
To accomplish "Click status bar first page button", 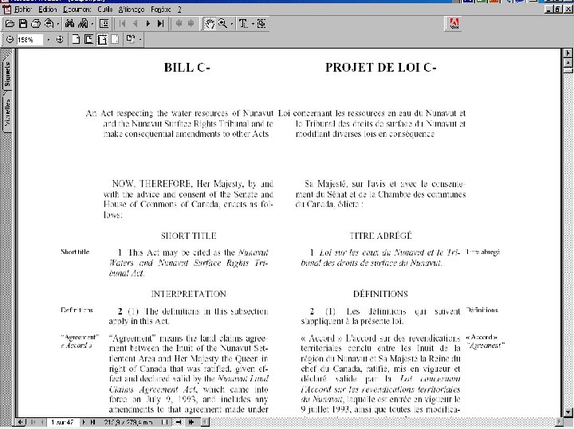I will pos(33,422).
